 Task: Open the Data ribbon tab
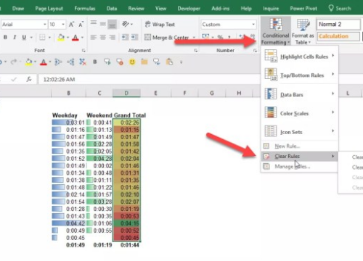click(x=112, y=9)
